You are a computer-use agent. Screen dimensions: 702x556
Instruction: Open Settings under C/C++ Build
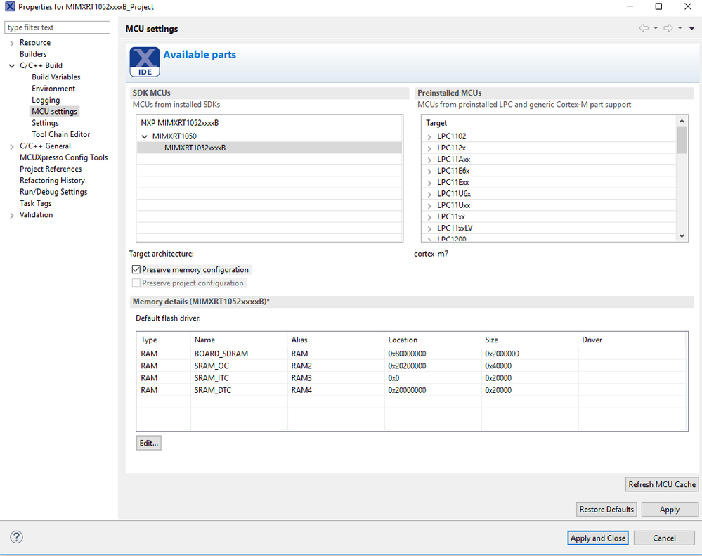point(45,123)
